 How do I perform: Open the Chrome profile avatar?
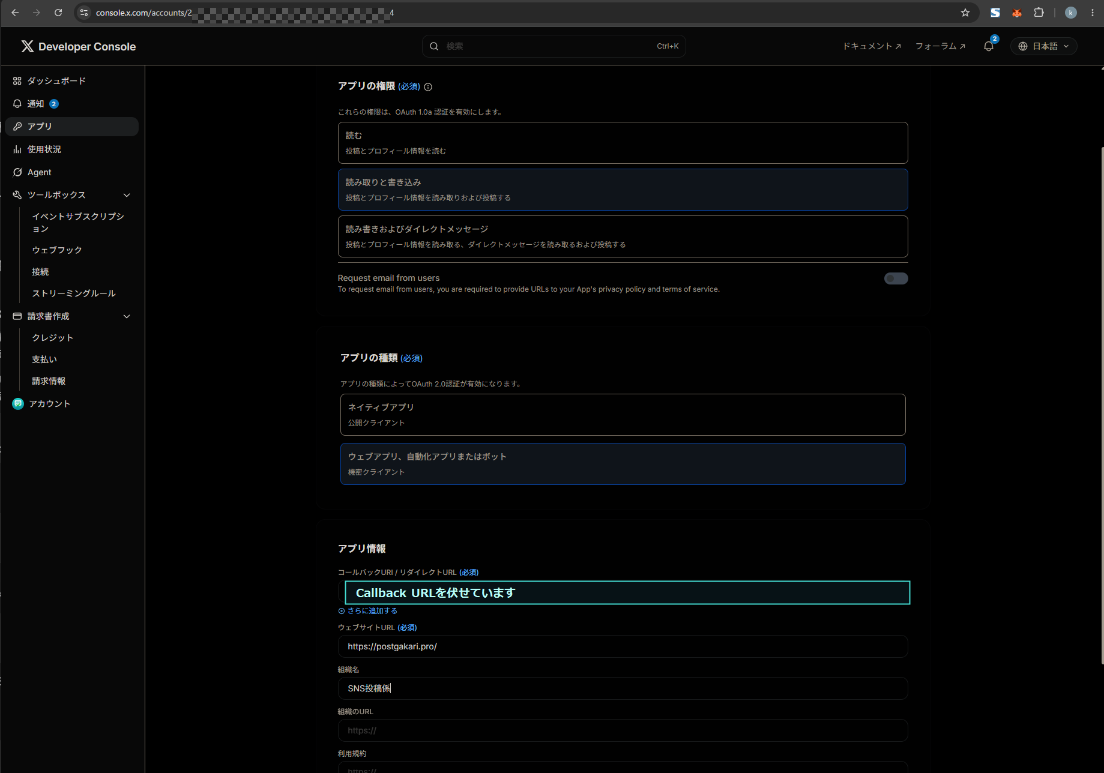pyautogui.click(x=1070, y=13)
